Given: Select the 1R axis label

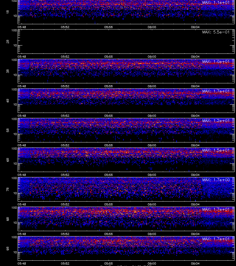Looking at the screenshot, I should [8, 12].
